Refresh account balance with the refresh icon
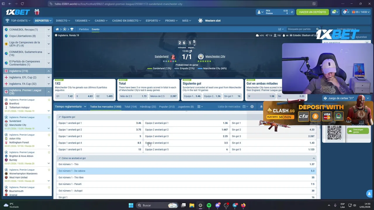Image resolution: width=374 pixels, height=210 pixels. pos(292,12)
